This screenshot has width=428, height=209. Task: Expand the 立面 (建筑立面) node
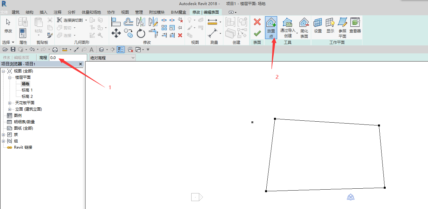pyautogui.click(x=10, y=109)
